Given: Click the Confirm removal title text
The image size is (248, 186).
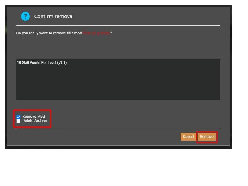Looking at the screenshot, I should 54,16.
